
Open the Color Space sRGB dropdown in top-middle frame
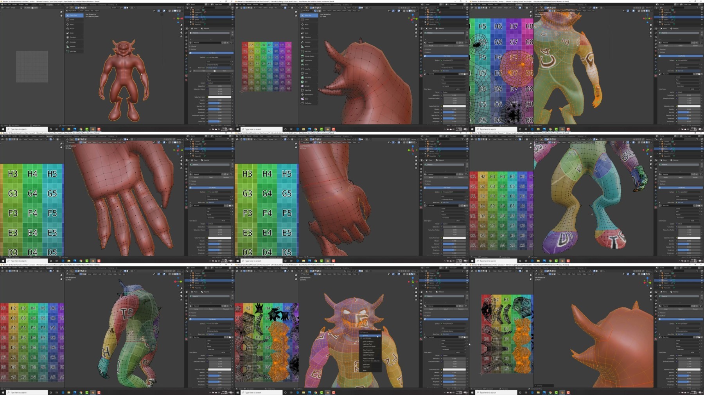click(460, 89)
